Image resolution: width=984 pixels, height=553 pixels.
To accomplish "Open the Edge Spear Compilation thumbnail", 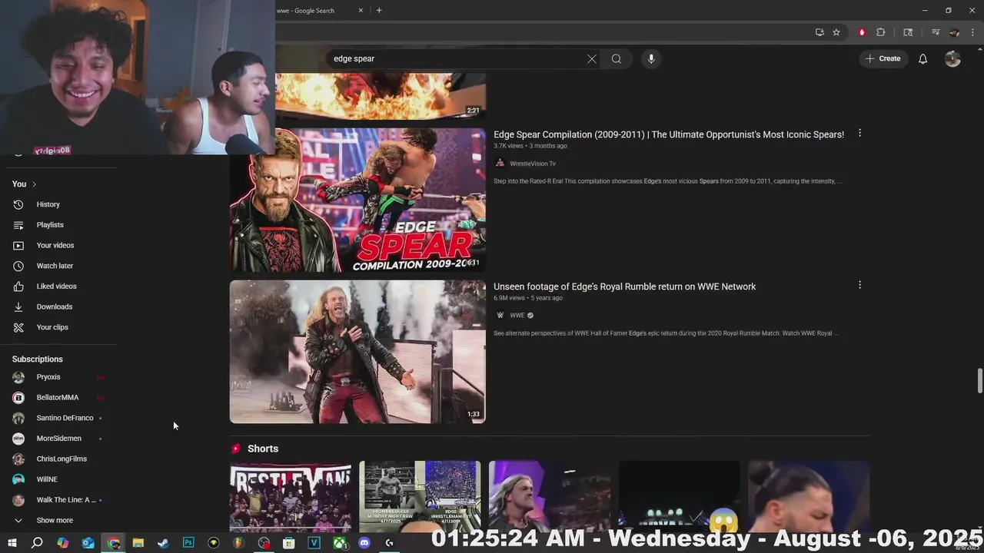I will coord(357,200).
